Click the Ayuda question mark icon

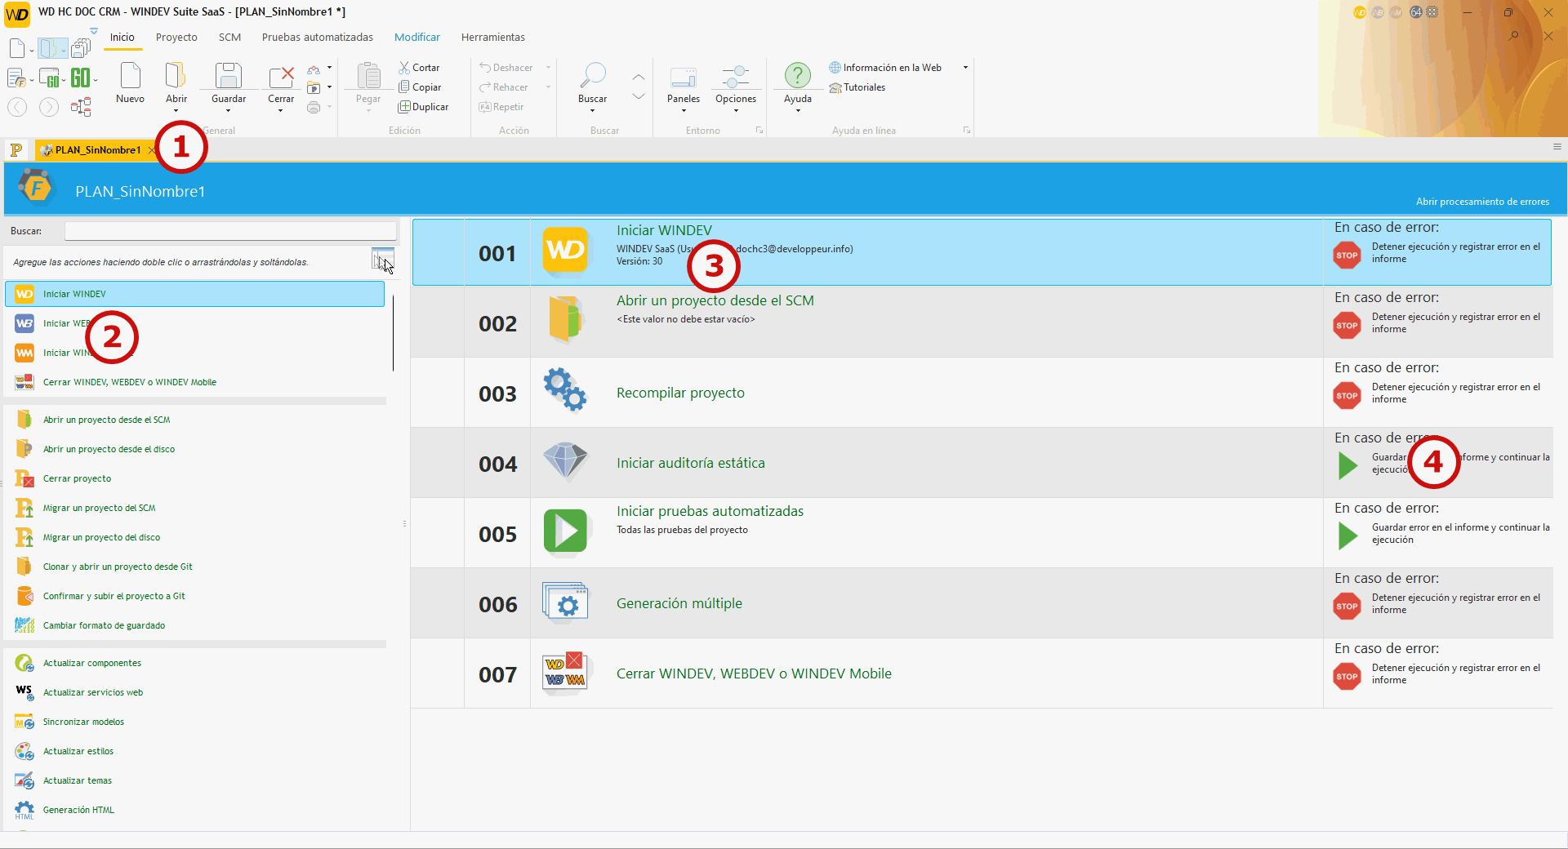(798, 76)
